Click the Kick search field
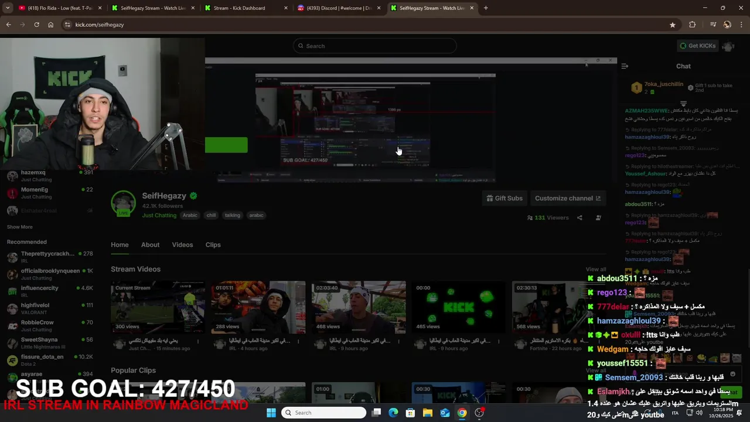The image size is (750, 422). coord(375,46)
